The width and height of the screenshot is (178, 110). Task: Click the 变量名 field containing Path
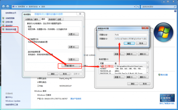131,35
